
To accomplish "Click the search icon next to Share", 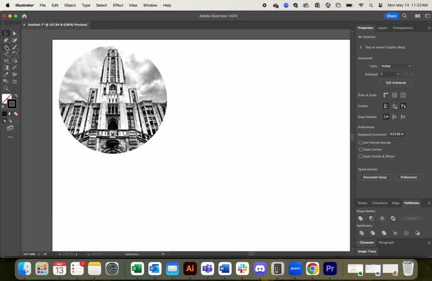I will click(x=404, y=16).
